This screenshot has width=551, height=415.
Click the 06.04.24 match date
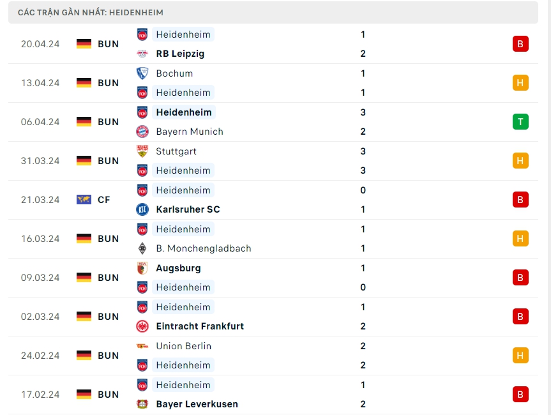pos(40,122)
